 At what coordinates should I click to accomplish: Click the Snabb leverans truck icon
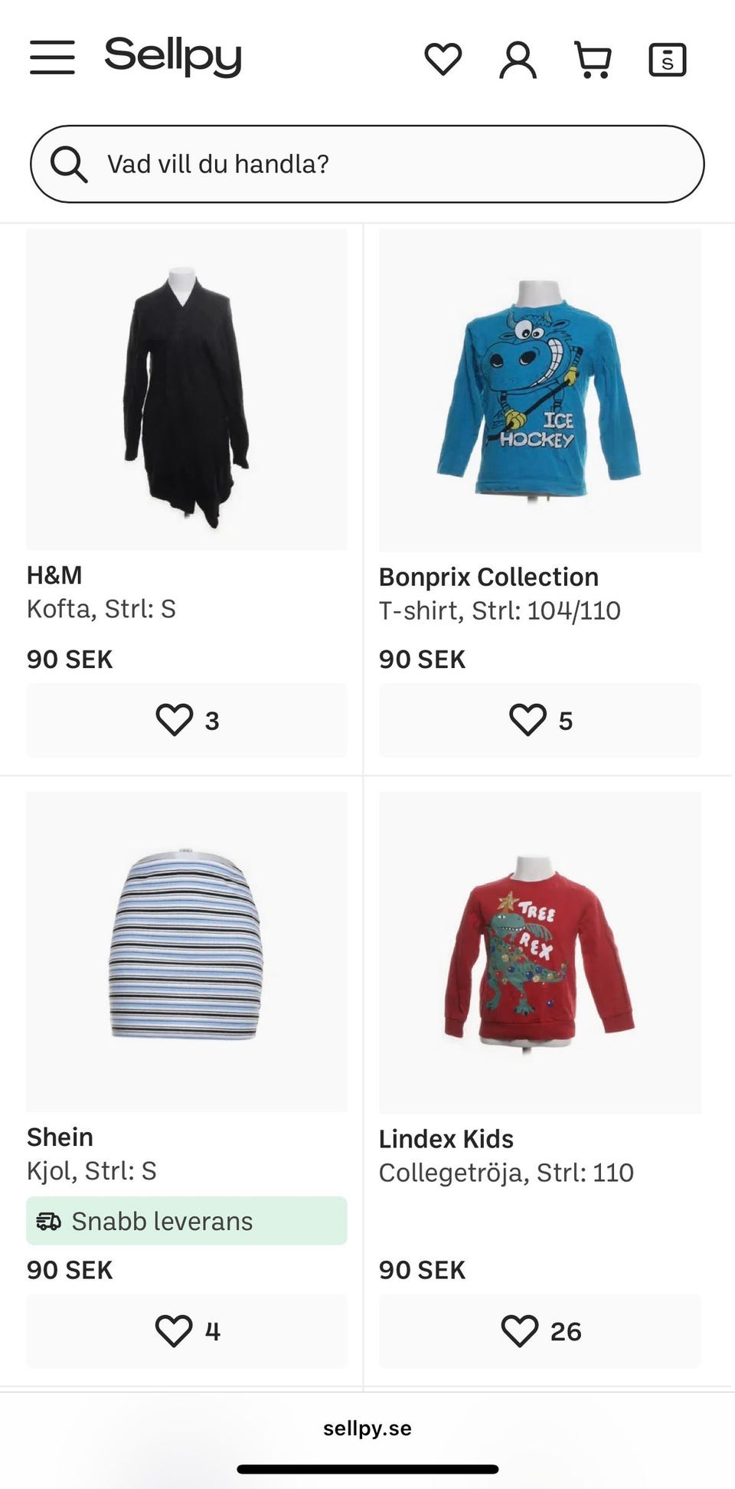[49, 1221]
